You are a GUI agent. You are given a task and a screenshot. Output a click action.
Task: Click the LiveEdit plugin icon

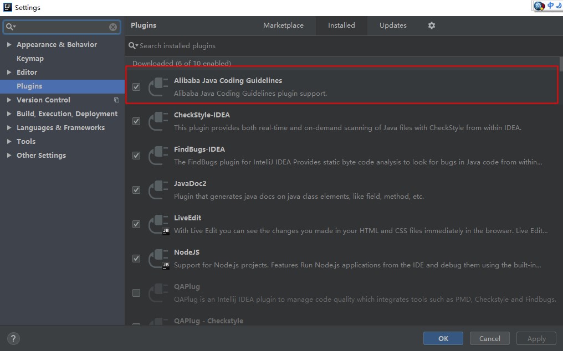(158, 224)
